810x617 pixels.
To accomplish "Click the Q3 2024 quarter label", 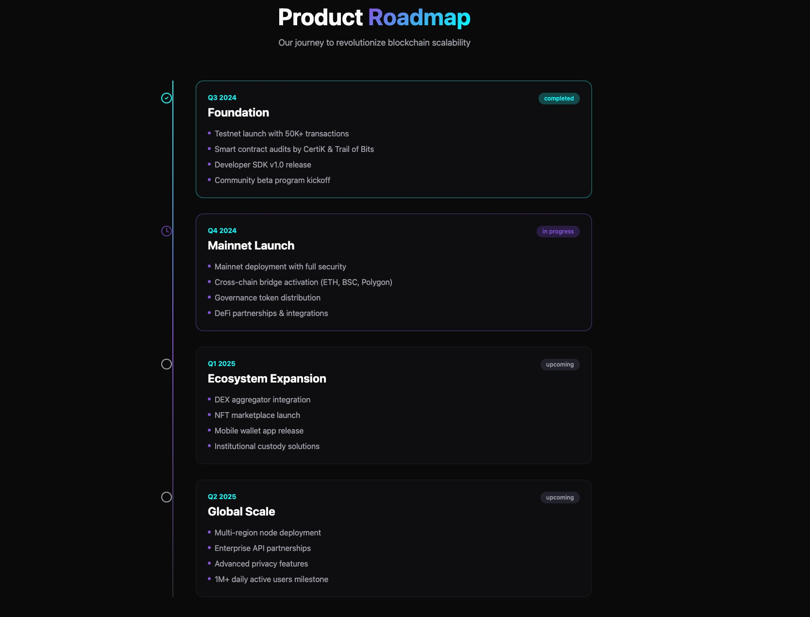I will coord(222,98).
